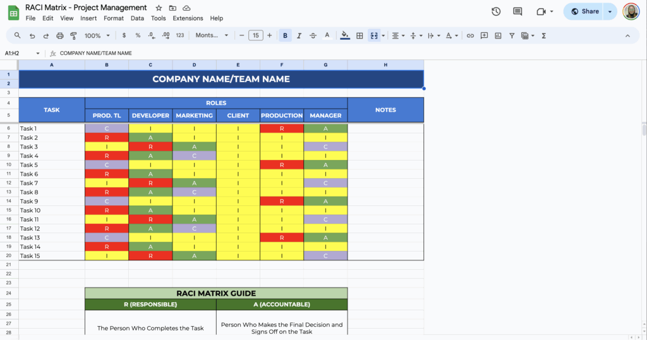
Task: Select the Task 8 cell
Action: (52, 192)
